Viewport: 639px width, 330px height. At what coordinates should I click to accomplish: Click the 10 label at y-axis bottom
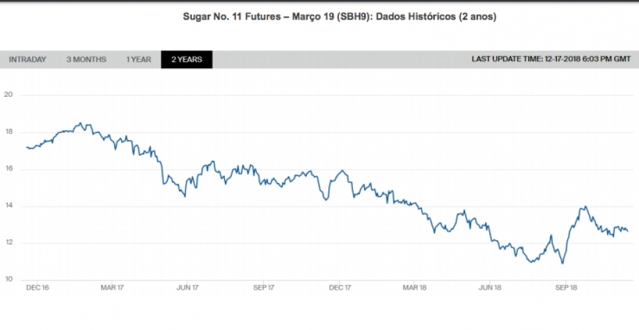tap(8, 279)
